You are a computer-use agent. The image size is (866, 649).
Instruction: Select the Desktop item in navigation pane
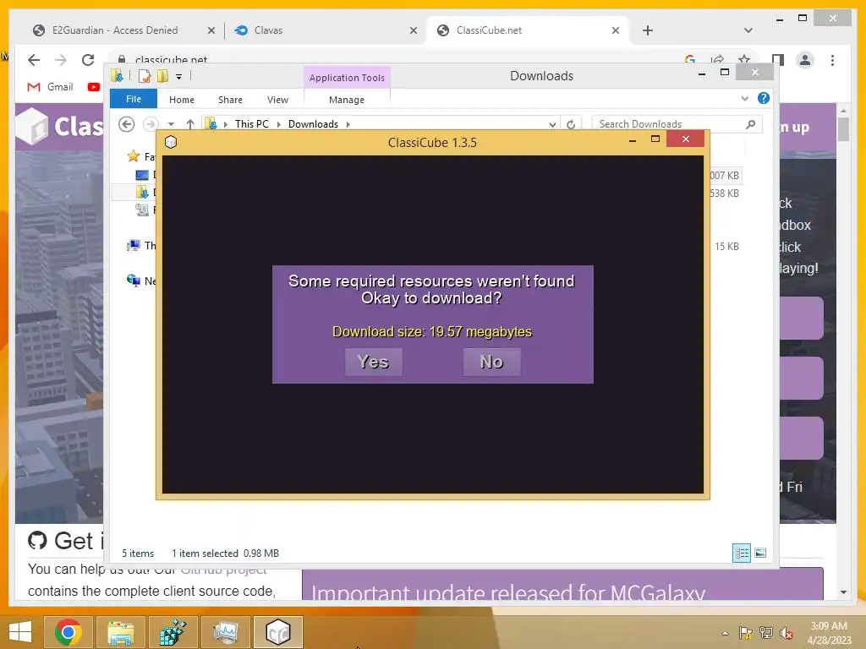[x=142, y=175]
